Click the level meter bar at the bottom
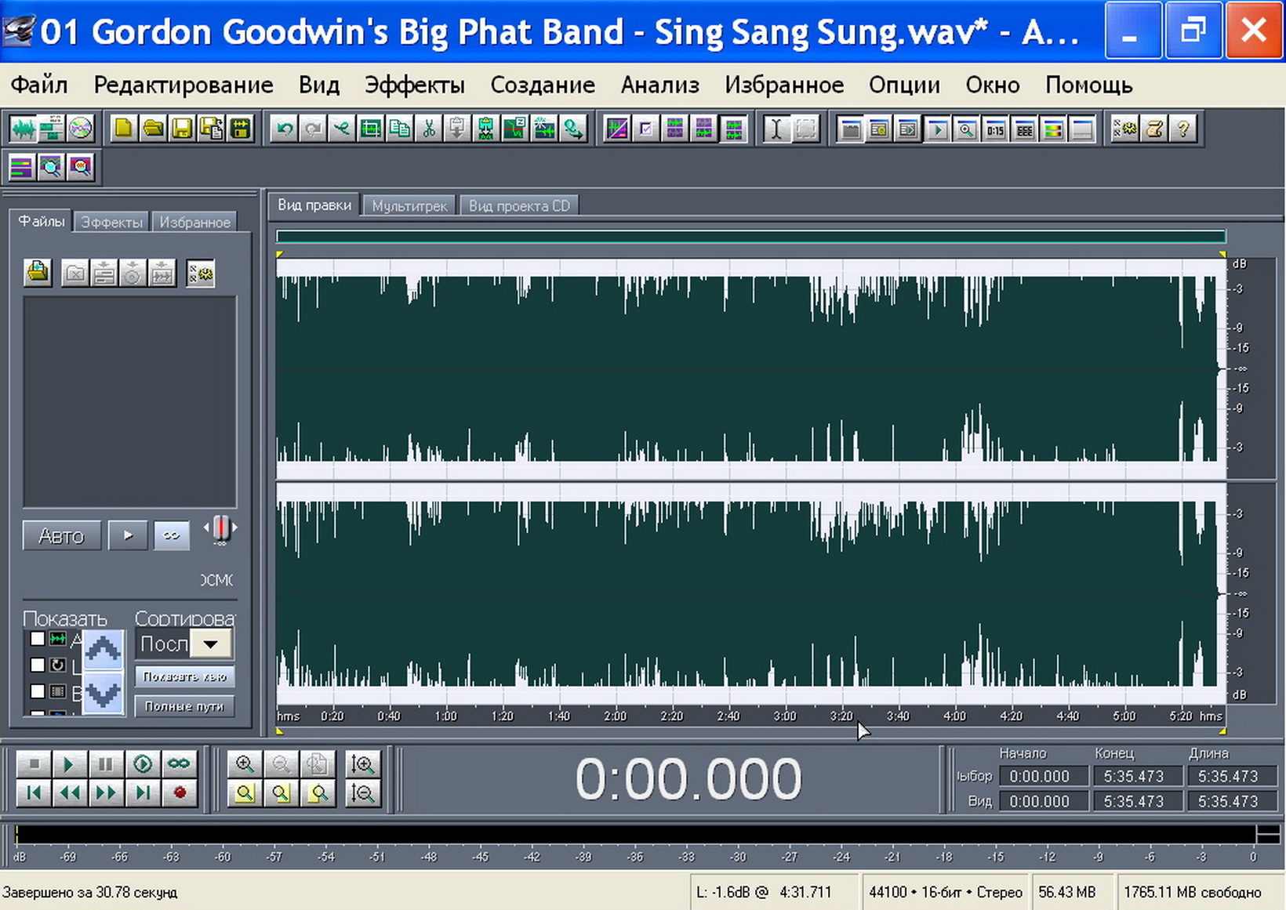This screenshot has height=910, width=1286. [635, 834]
